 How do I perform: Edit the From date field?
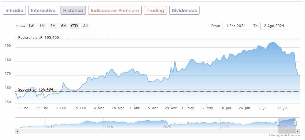[236, 26]
